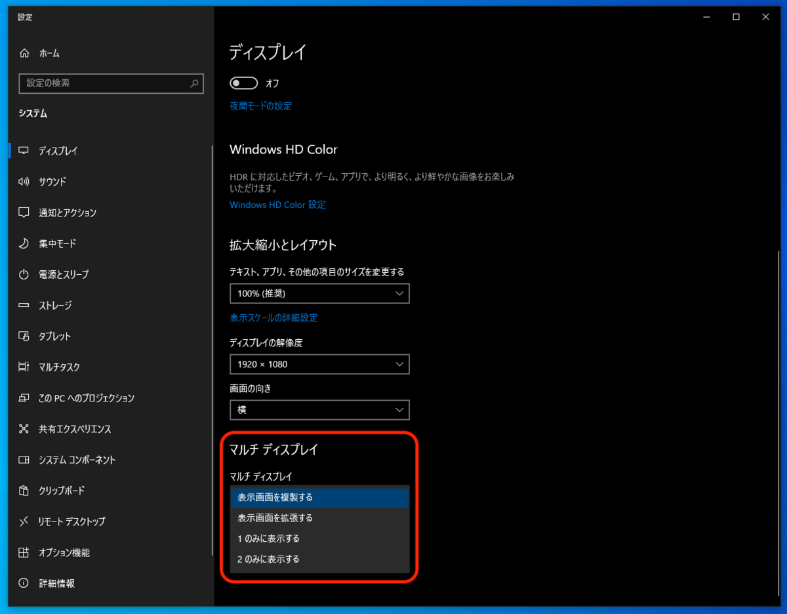This screenshot has height=614, width=787.
Task: Select この PC へのプロジェクション label
Action: [87, 398]
